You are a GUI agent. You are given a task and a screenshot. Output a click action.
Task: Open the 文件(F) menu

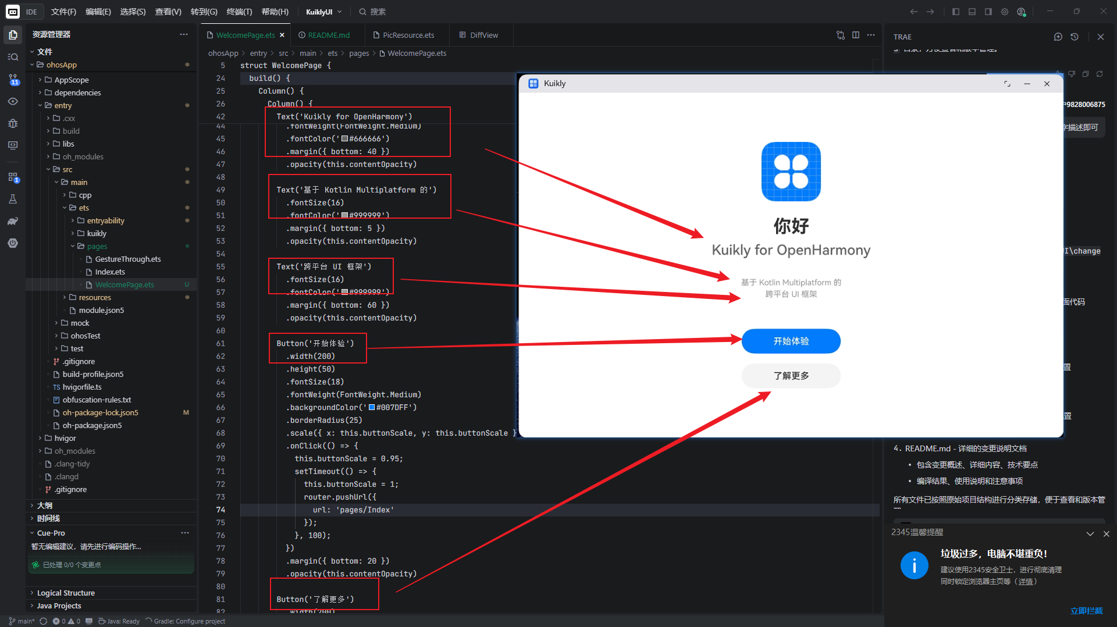63,12
